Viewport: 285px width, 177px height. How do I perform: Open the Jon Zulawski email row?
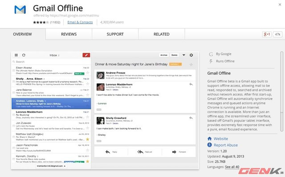pos(51,125)
